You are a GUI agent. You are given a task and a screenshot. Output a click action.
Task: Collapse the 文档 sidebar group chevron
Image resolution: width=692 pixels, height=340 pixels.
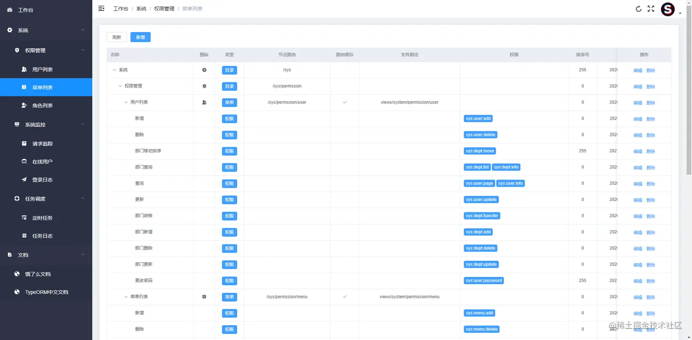click(x=83, y=255)
